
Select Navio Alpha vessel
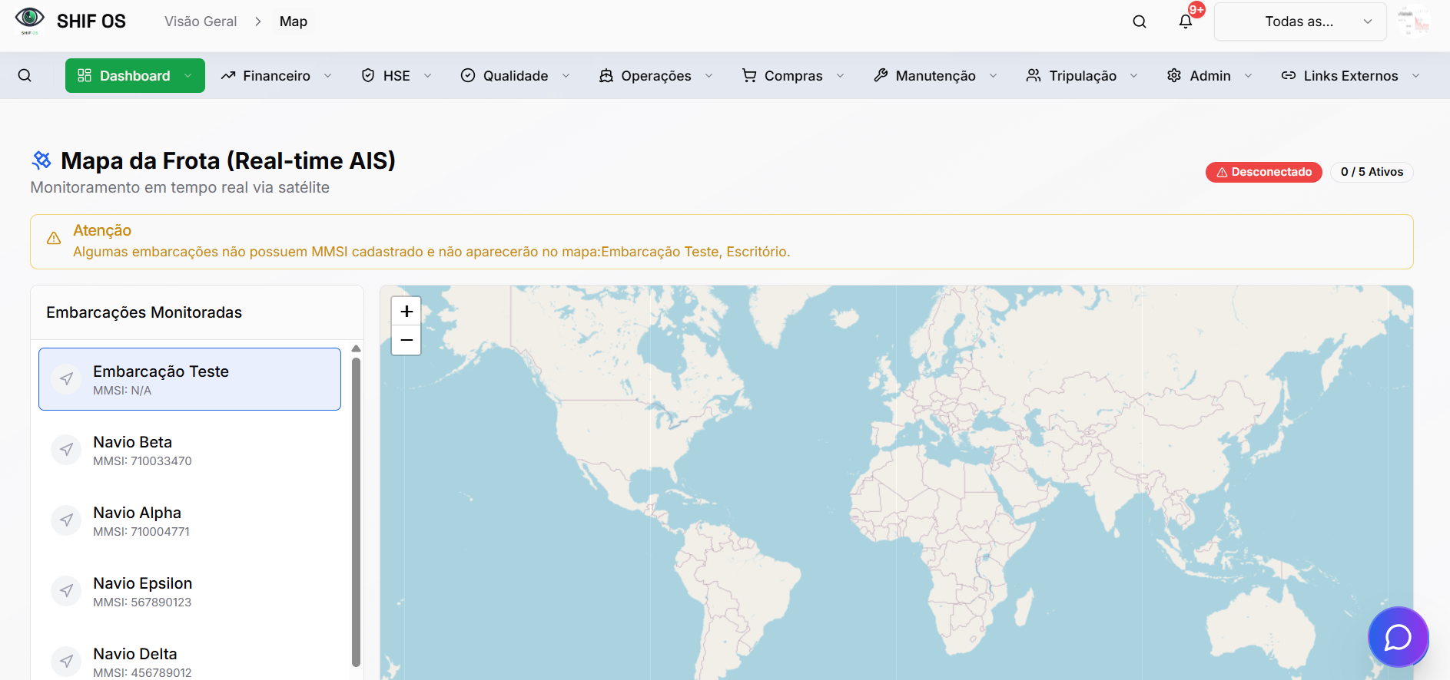(190, 520)
